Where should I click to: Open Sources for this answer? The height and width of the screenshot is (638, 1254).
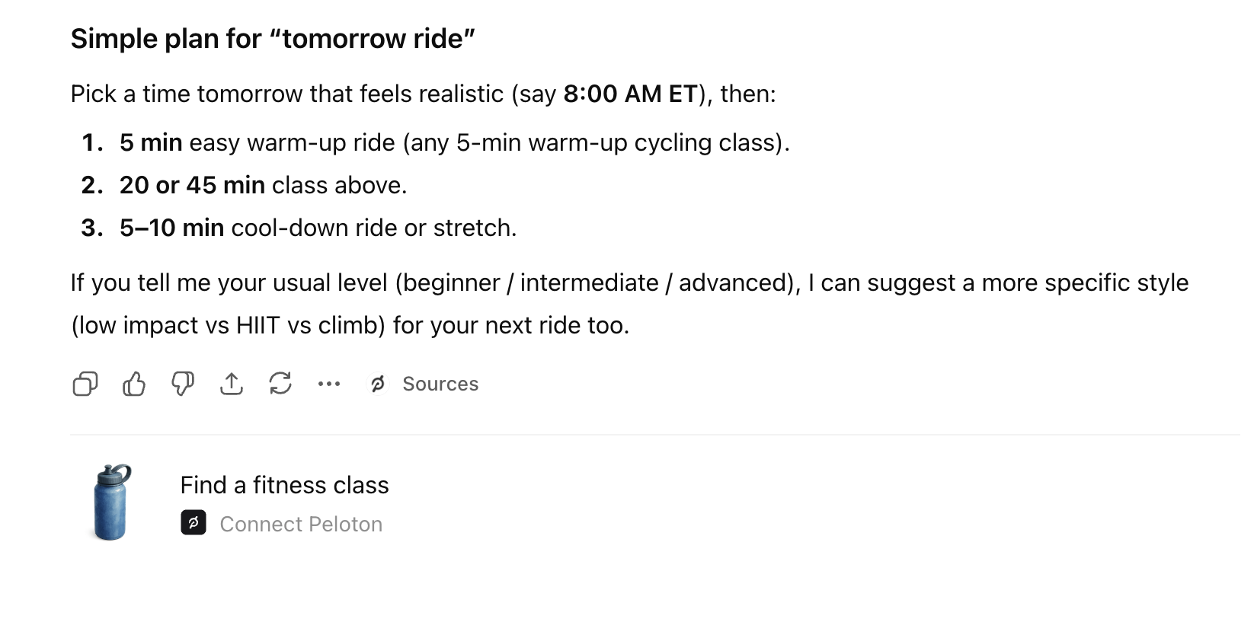[440, 384]
